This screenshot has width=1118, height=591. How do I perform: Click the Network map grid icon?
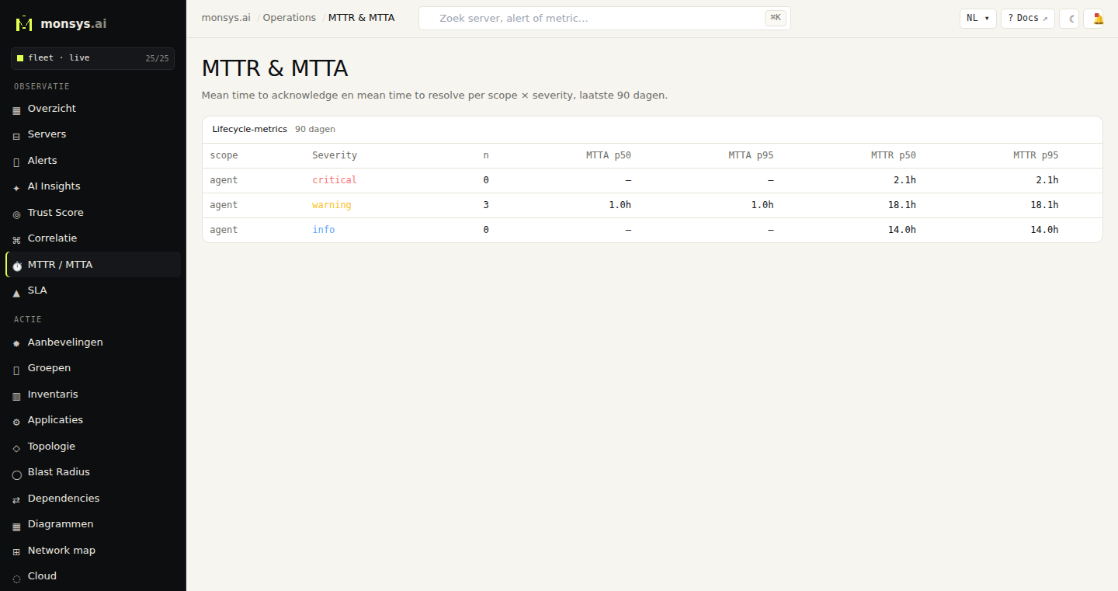16,551
